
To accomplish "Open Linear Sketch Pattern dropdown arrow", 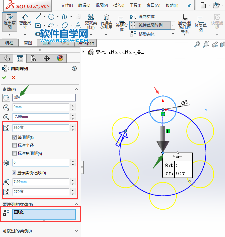I will 173,25.
